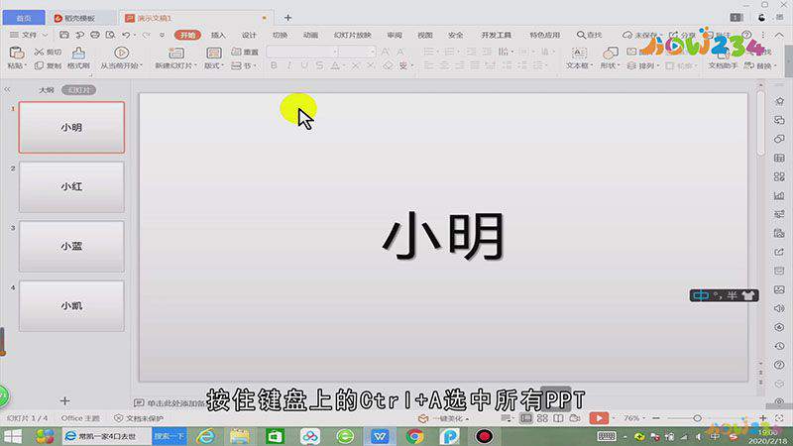Toggle bulleted list formatting
The height and width of the screenshot is (446, 793).
pos(428,52)
